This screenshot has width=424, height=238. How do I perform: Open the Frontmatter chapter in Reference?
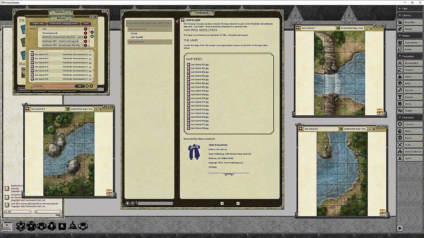click(149, 29)
